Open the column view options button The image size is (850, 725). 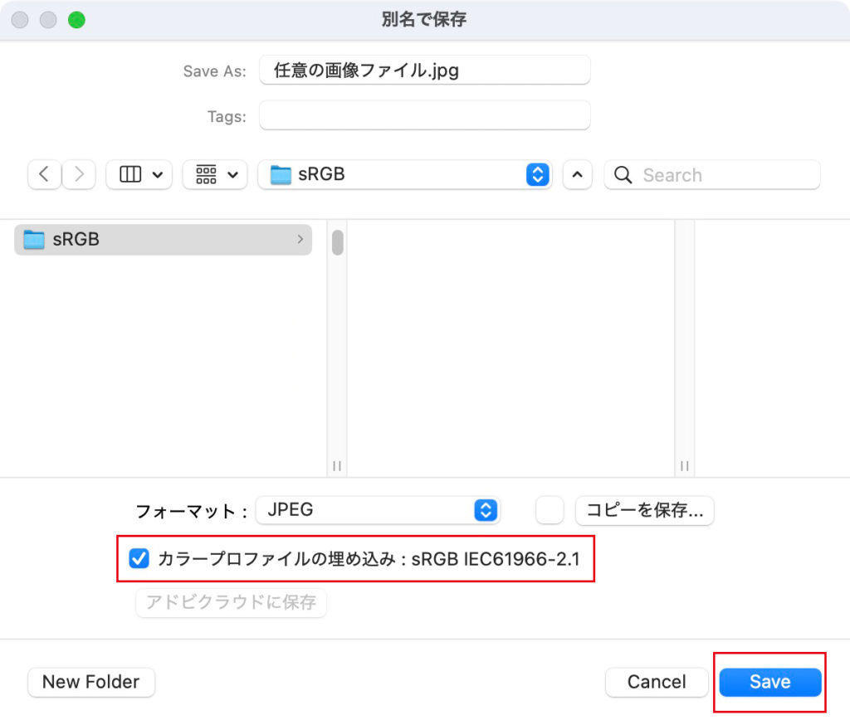[x=139, y=175]
